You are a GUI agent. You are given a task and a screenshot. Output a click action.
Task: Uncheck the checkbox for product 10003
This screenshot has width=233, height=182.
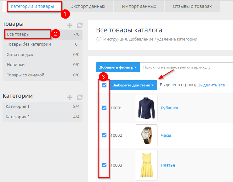(104, 165)
